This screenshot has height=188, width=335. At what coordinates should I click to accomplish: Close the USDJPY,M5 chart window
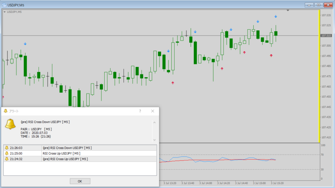(328, 5)
